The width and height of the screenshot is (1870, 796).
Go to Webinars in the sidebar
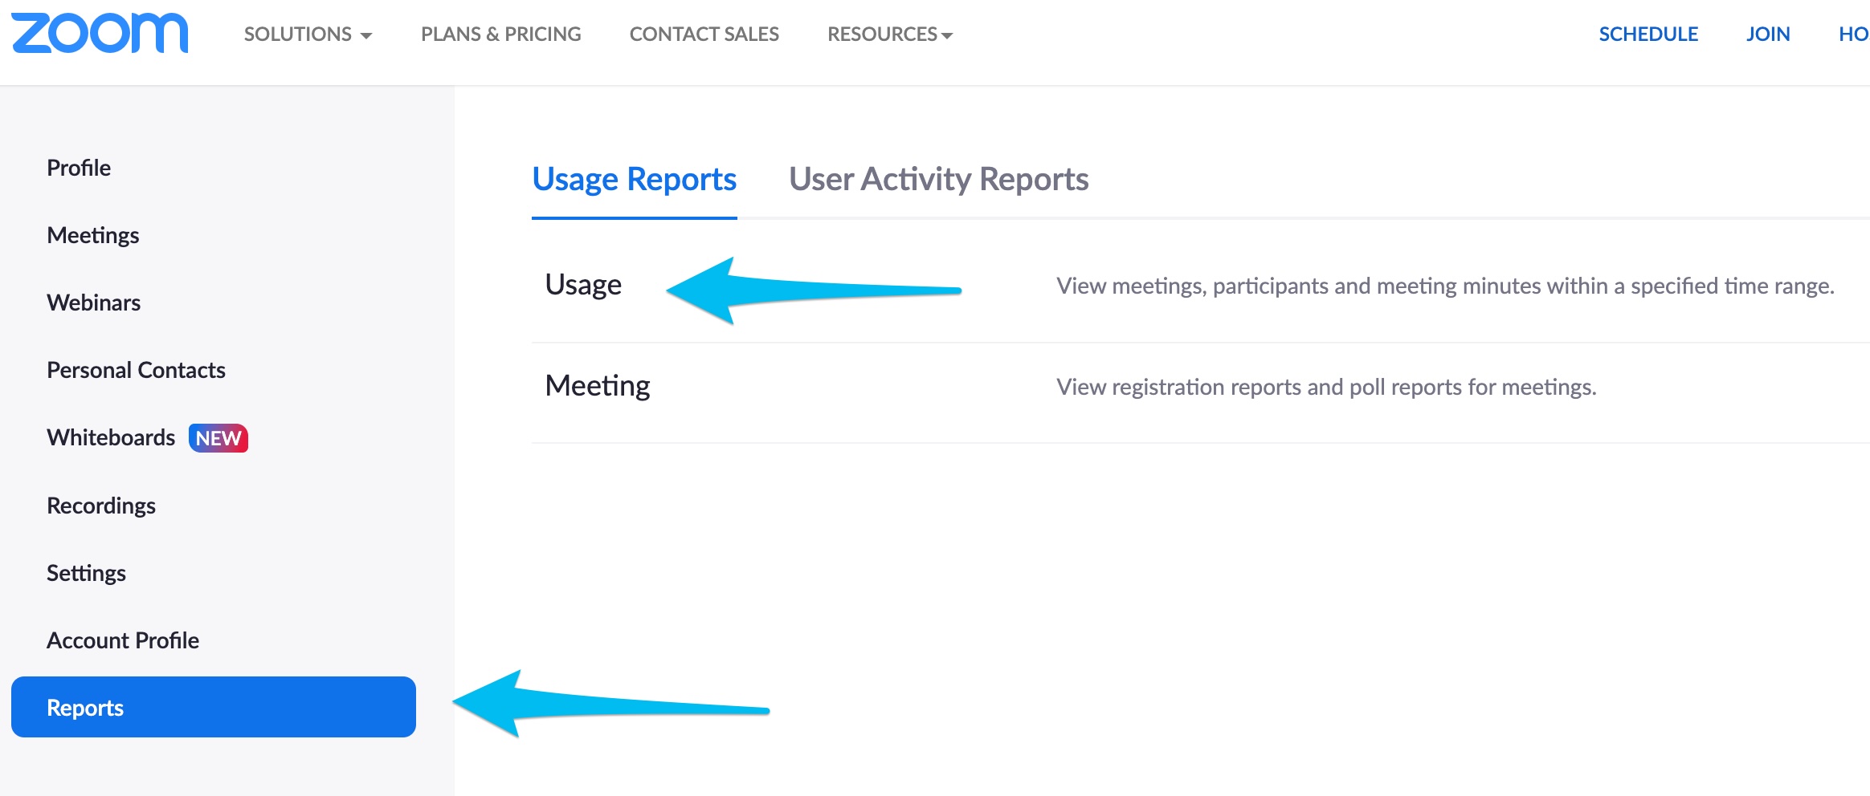pos(94,303)
